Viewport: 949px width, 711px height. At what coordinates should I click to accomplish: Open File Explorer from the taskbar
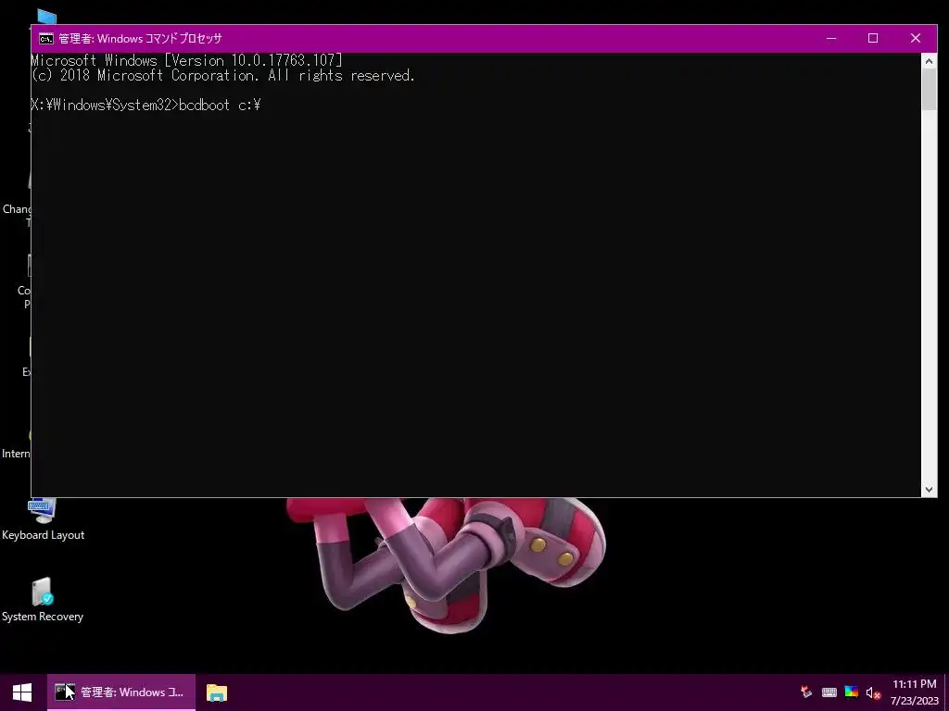coord(217,692)
